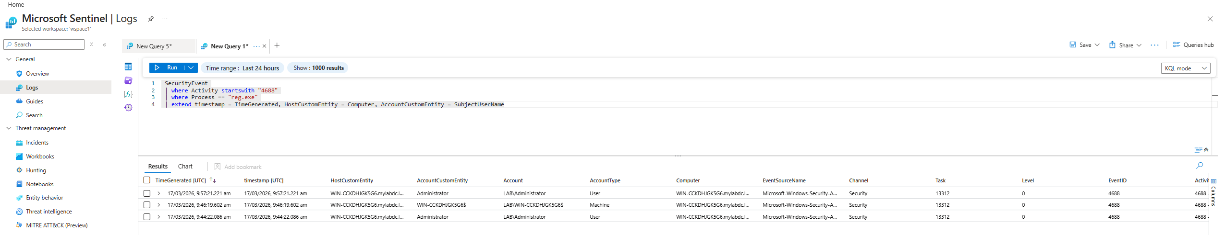Open the Run button dropdown arrow
The width and height of the screenshot is (1225, 235).
[191, 68]
